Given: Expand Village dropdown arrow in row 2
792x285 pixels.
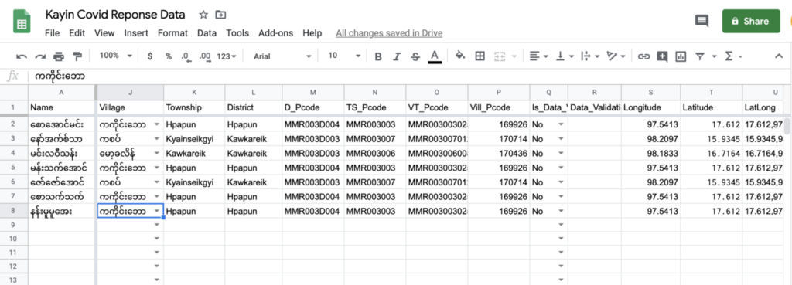Looking at the screenshot, I should (x=156, y=124).
